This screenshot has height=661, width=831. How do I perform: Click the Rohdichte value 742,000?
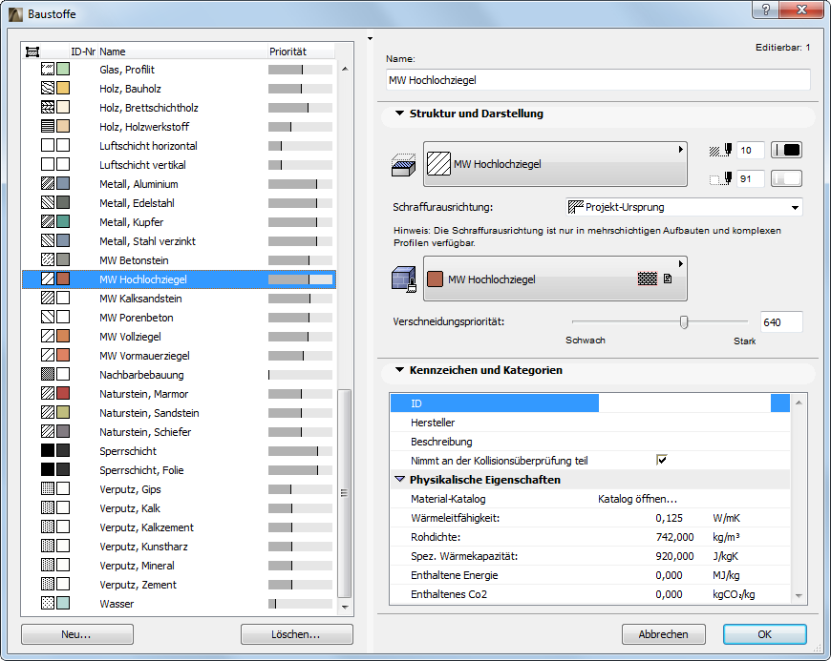coord(674,537)
